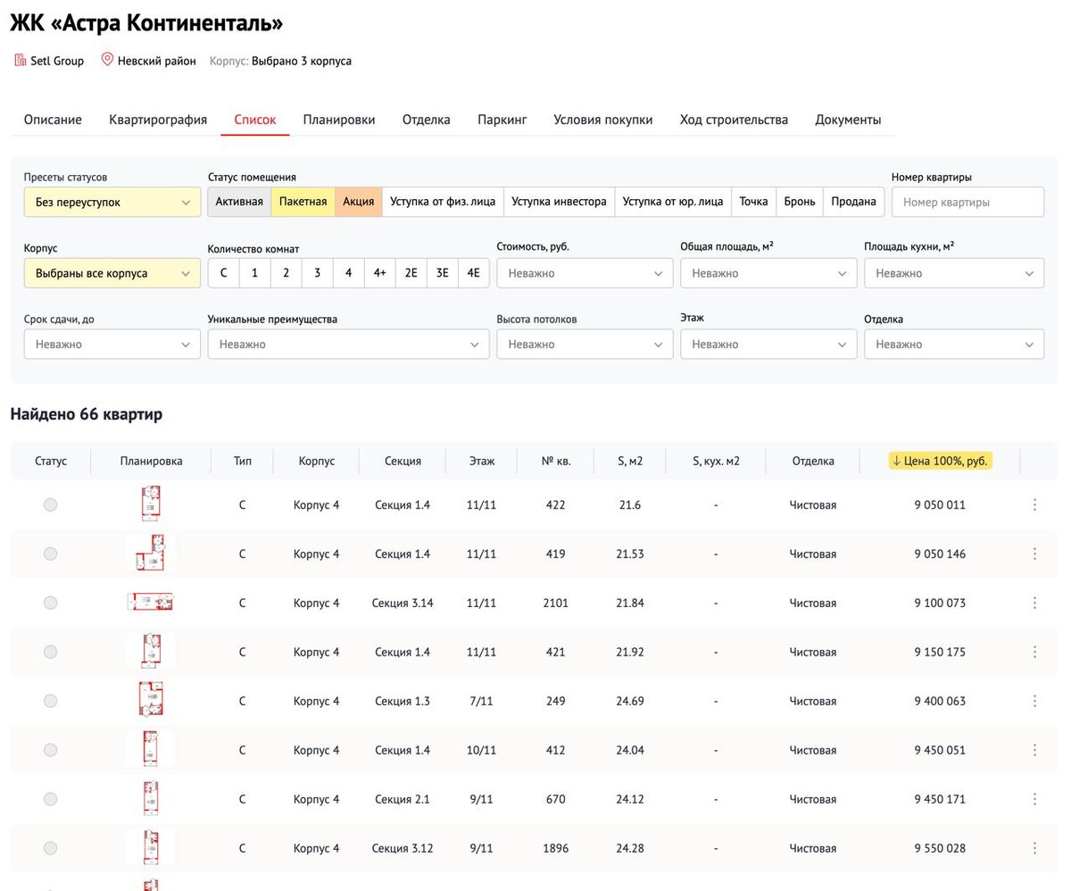Open three-dot menu for apartment 421
Screen dimensions: 1071x891
pos(1034,652)
